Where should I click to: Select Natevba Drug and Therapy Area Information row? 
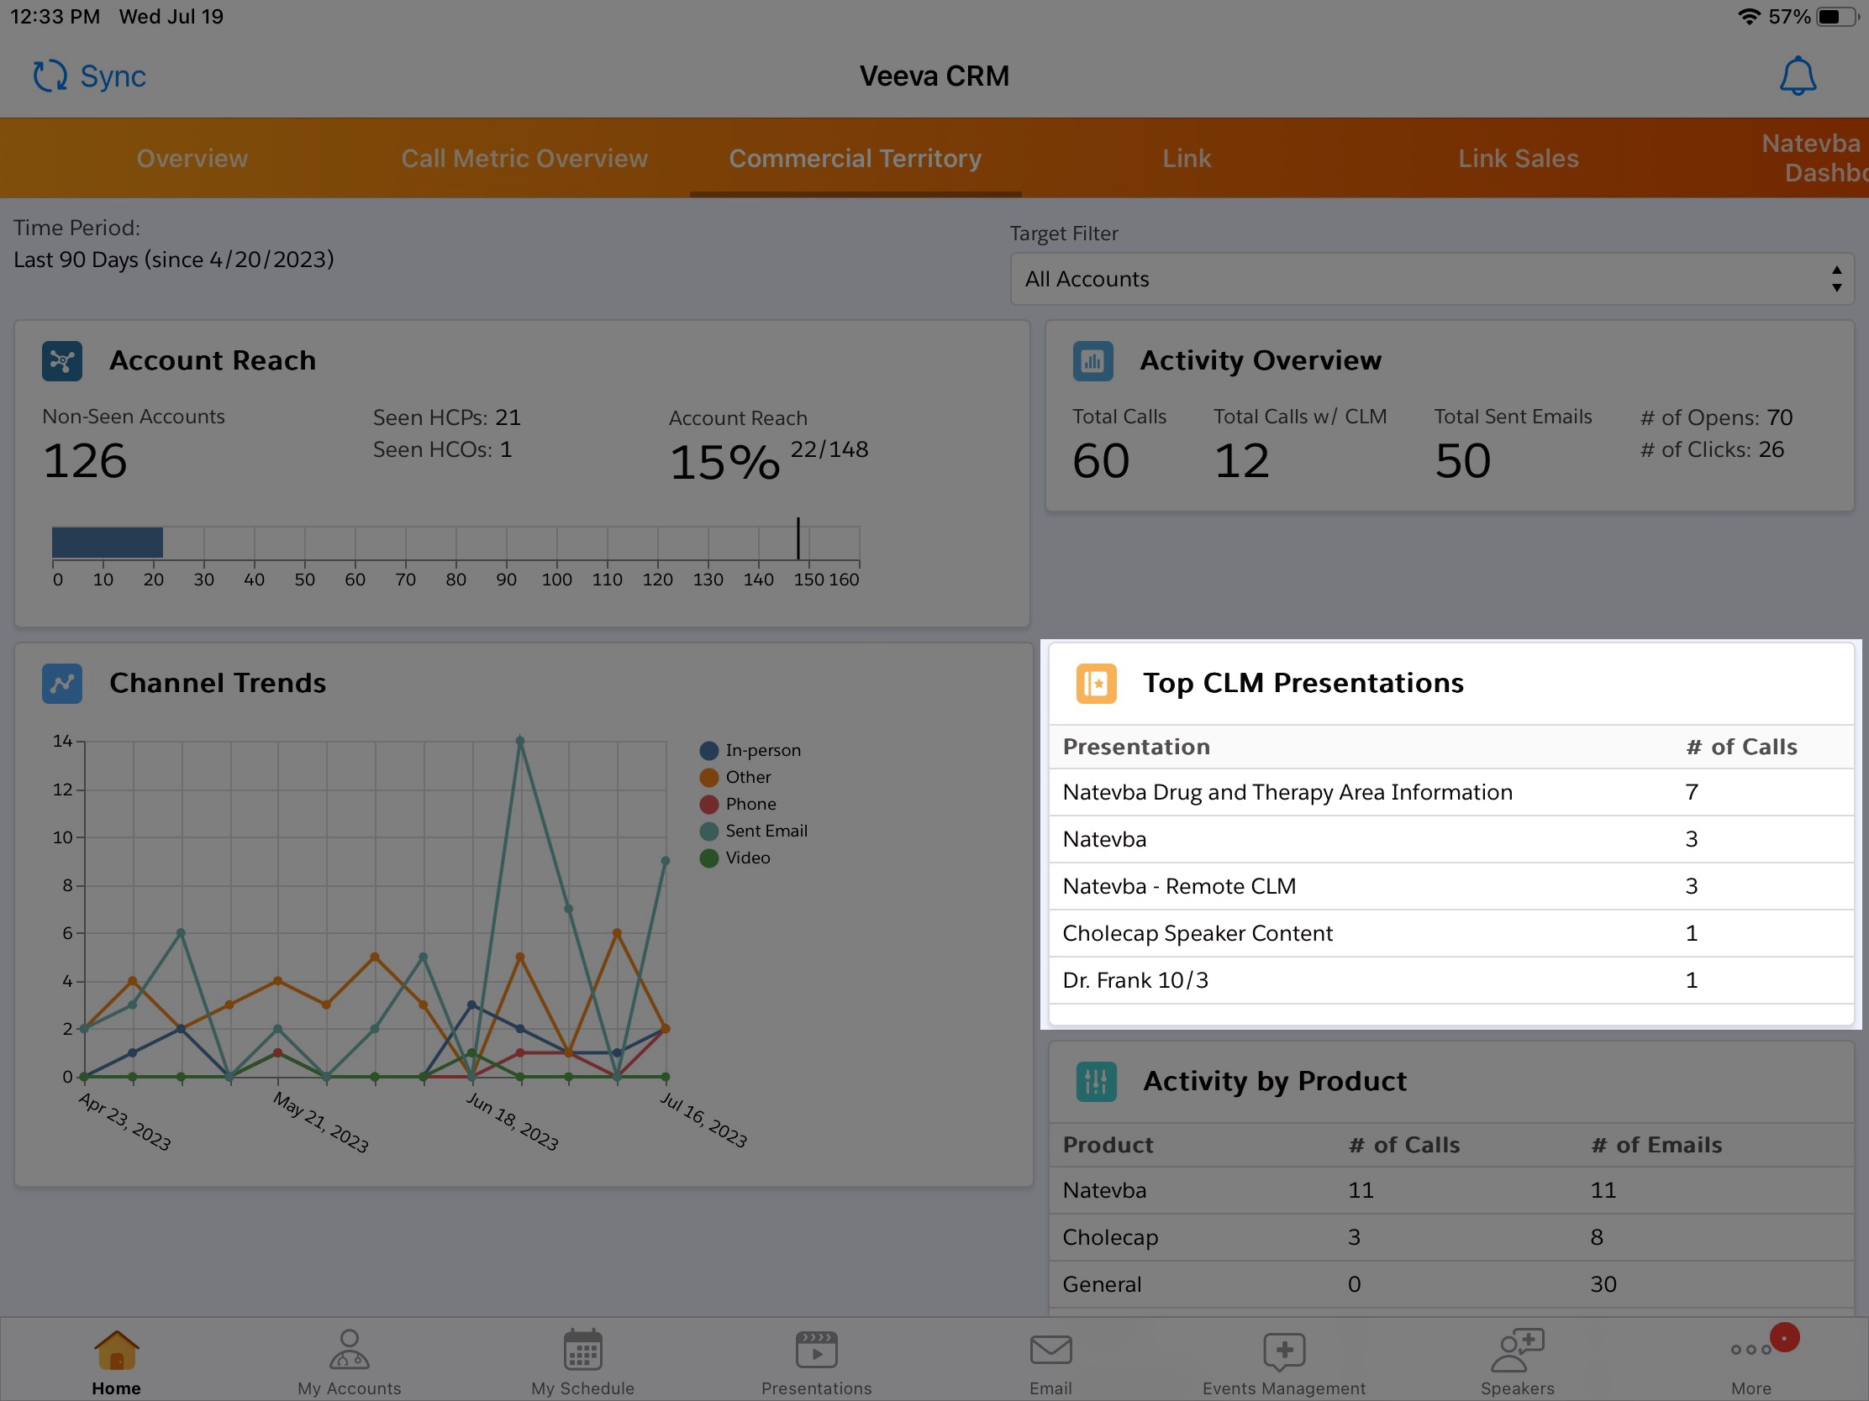(1287, 792)
